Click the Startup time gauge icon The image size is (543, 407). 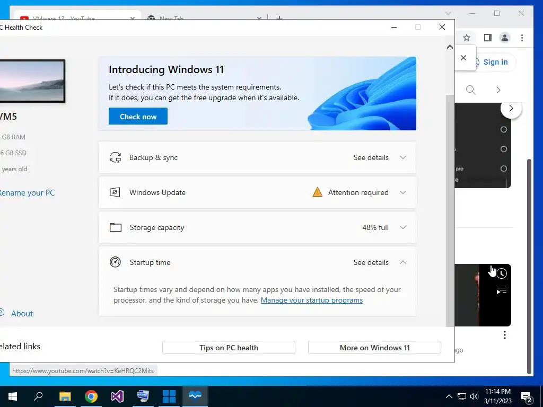click(x=115, y=262)
